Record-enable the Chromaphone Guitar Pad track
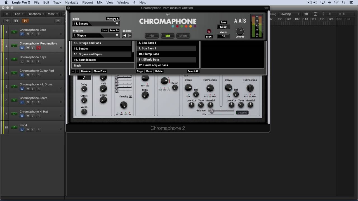Screen dimensions: 358x201 pos(39,75)
